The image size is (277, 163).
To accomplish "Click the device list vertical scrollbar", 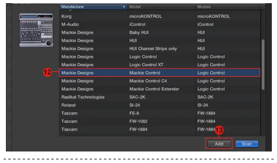I will coord(263,65).
